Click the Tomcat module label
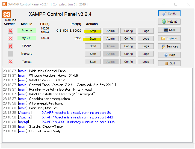195x149 pixels. [27, 62]
